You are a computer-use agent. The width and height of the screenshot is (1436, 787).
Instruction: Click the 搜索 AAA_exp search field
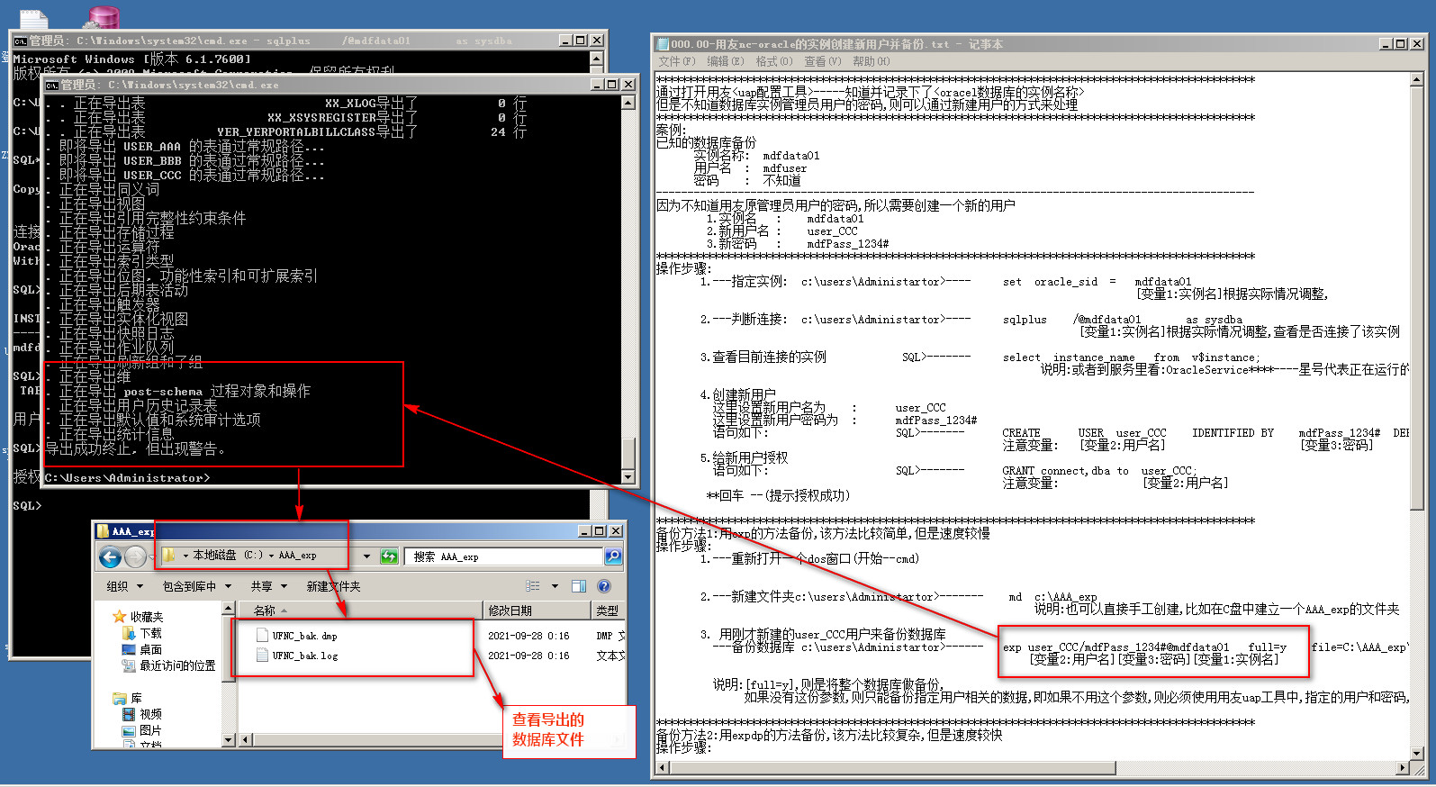tap(504, 556)
